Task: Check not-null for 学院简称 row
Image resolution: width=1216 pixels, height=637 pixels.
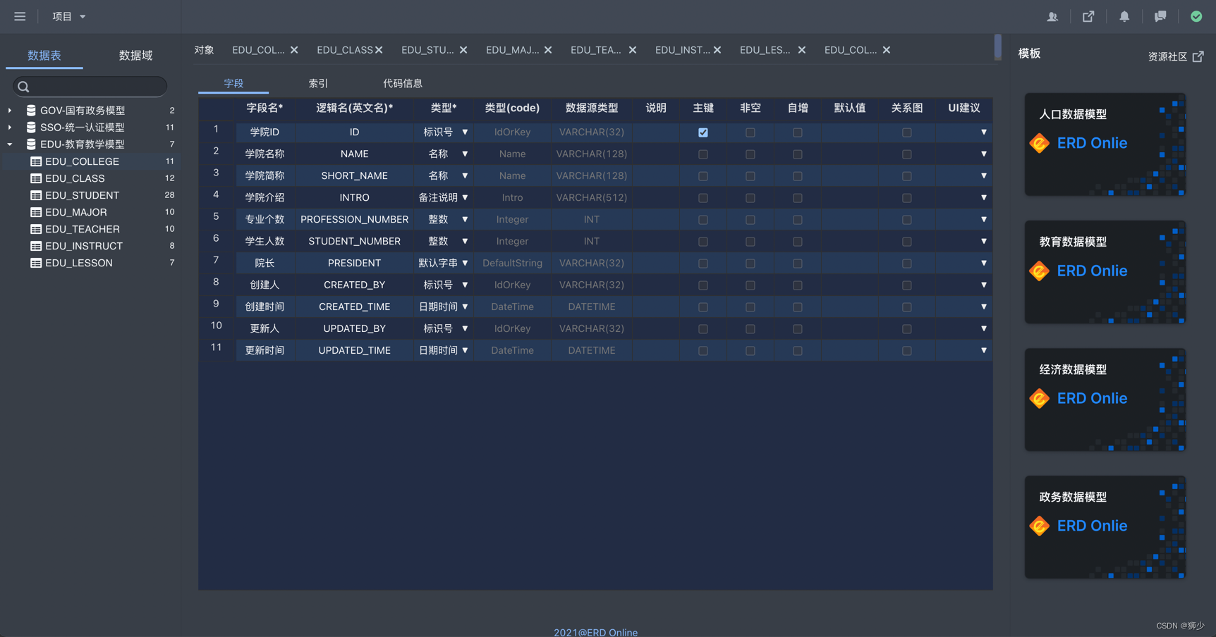Action: 750,176
